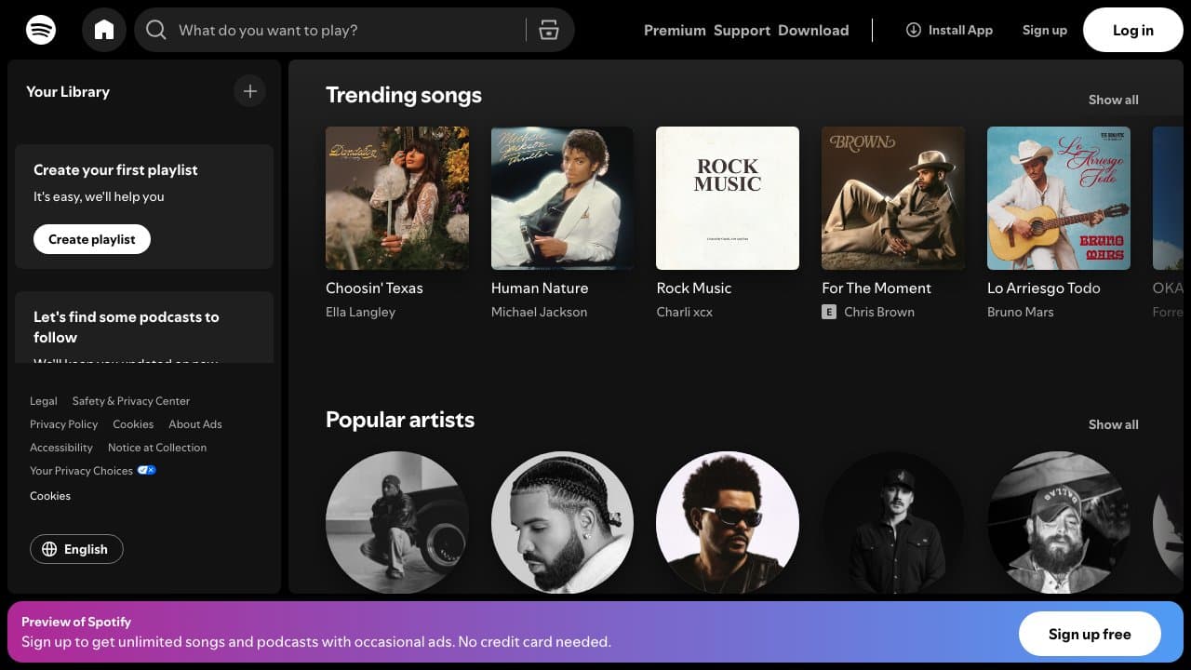Viewport: 1191px width, 670px height.
Task: Open Safety & Privacy Center link
Action: [131, 401]
